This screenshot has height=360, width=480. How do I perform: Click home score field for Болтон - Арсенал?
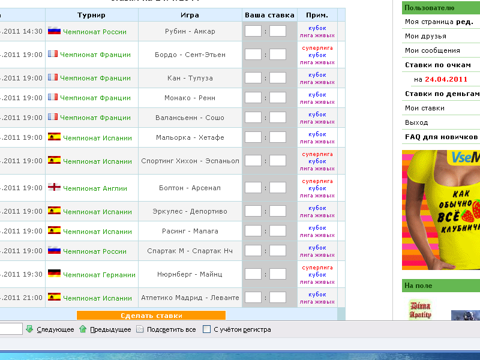pyautogui.click(x=253, y=188)
